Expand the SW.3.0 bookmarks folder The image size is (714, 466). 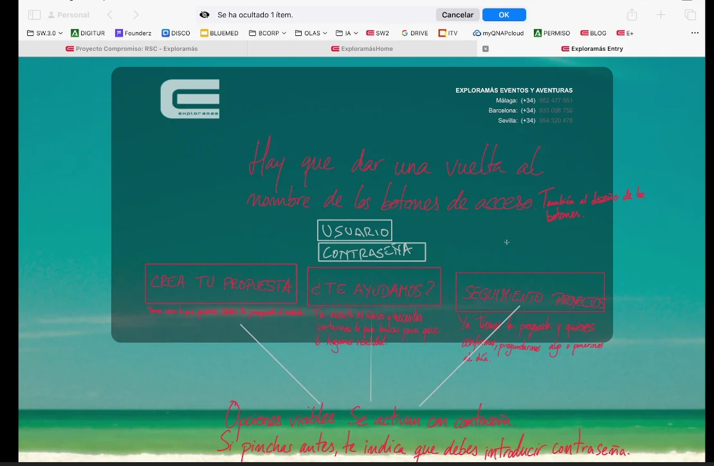coord(45,33)
